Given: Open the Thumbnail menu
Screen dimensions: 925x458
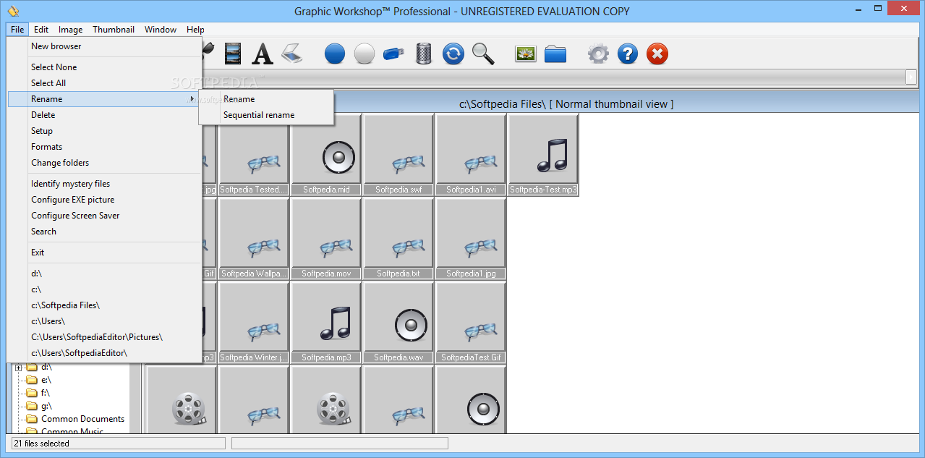Looking at the screenshot, I should (x=114, y=30).
